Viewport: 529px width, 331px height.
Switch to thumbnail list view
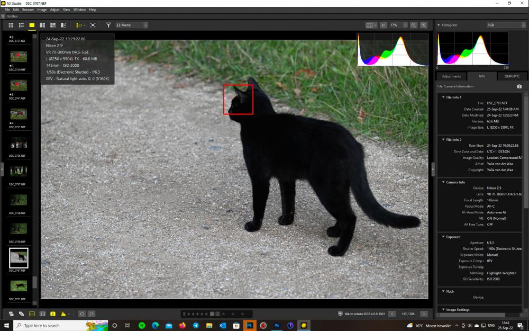point(22,25)
